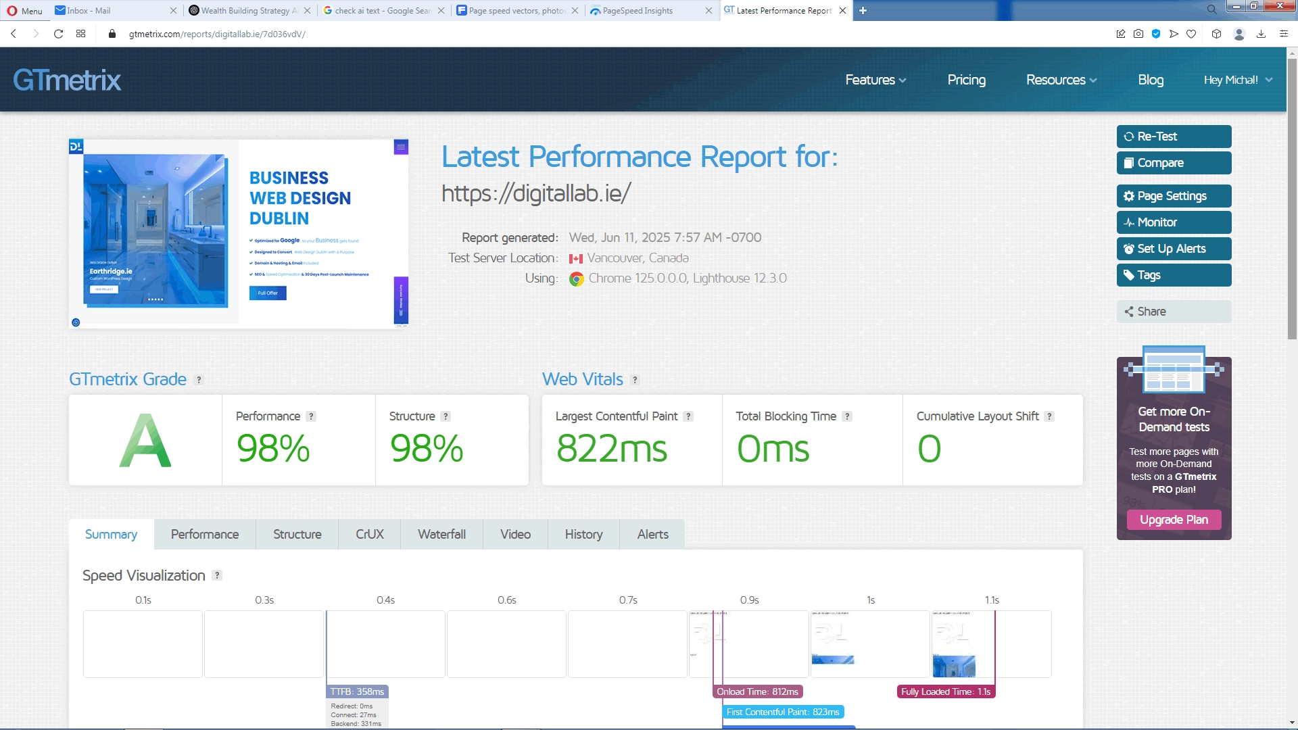Click the Monitor button
The image size is (1298, 730).
click(1174, 222)
